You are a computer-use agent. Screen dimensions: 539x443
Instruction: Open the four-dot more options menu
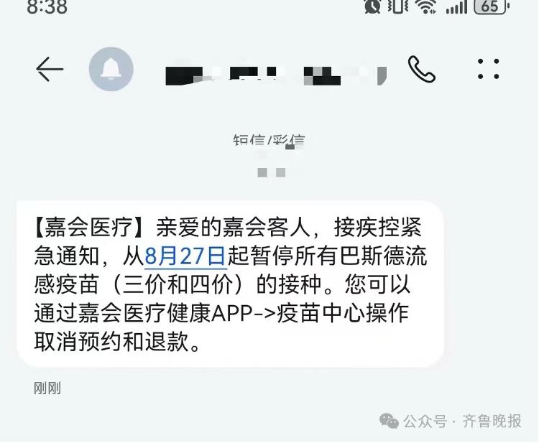coord(489,69)
